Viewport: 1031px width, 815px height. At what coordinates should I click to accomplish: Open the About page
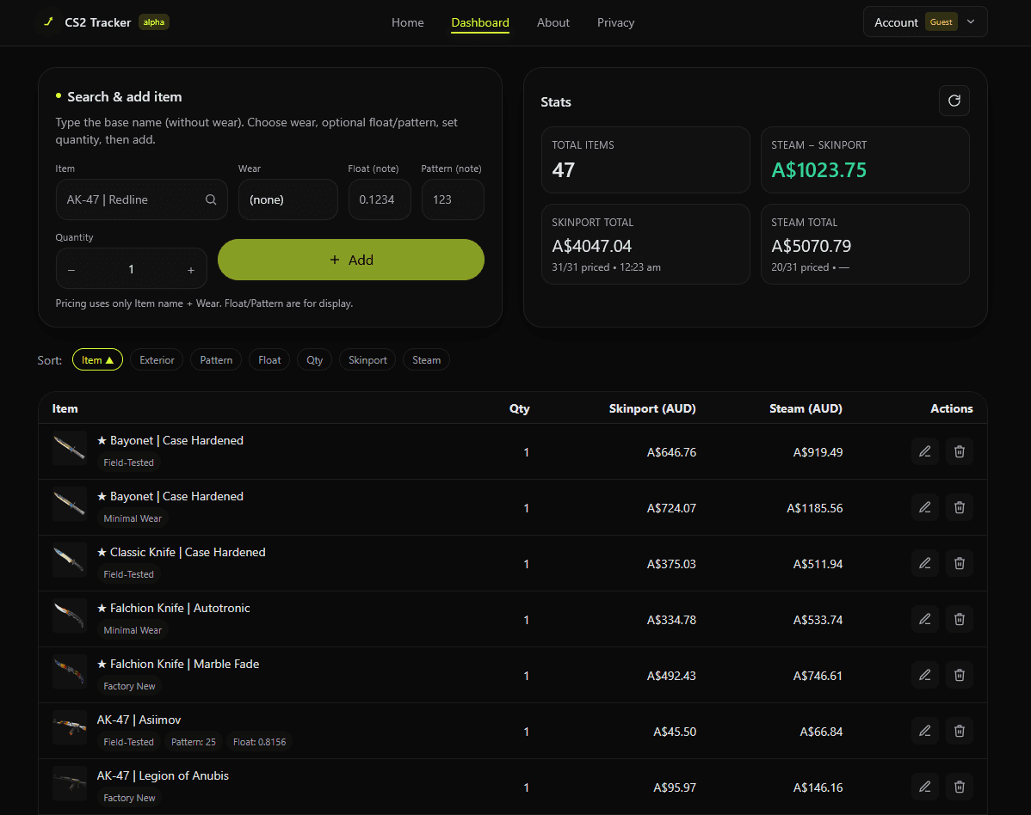coord(553,22)
